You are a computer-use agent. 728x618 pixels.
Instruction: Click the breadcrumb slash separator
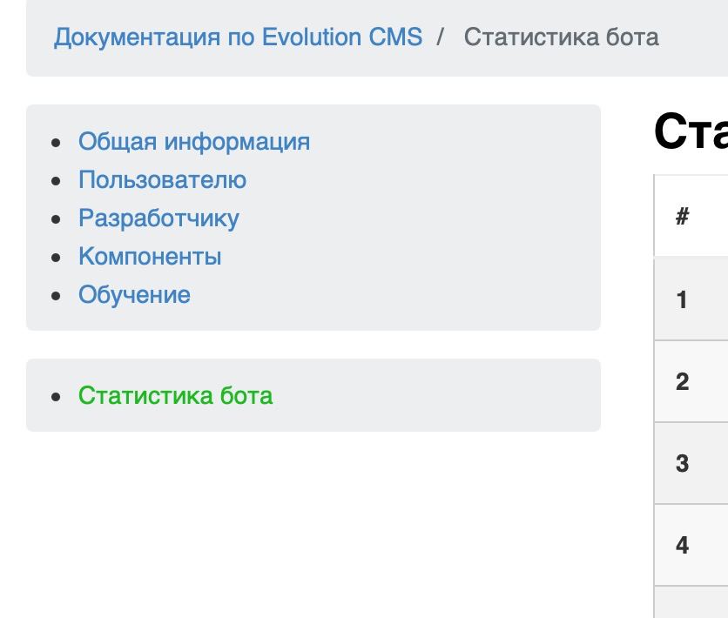coord(442,37)
